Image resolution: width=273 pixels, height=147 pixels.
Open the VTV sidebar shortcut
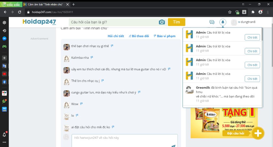click(x=4, y=93)
